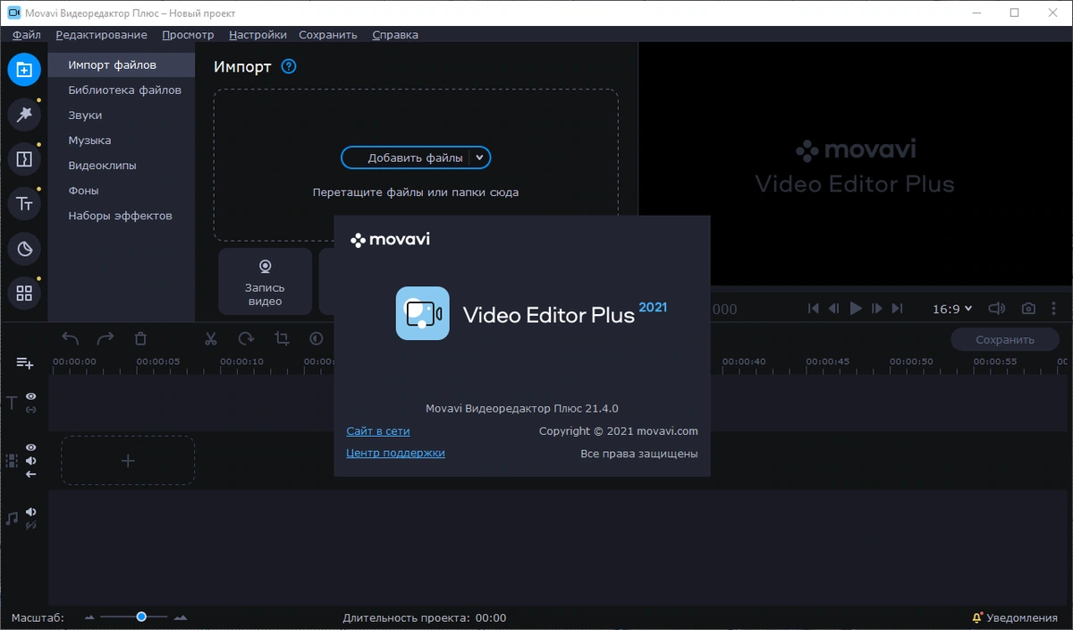
Task: Click the video track filmstrip icon
Action: [x=12, y=461]
